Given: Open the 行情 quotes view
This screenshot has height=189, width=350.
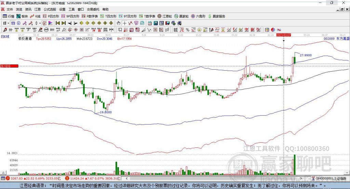Looking at the screenshot, I should [8, 16].
